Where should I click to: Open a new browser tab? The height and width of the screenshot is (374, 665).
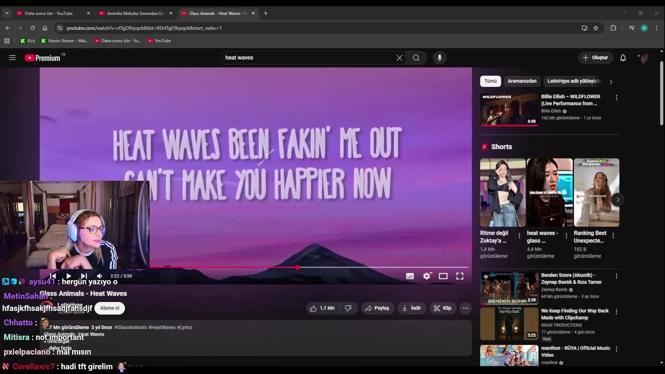(265, 13)
